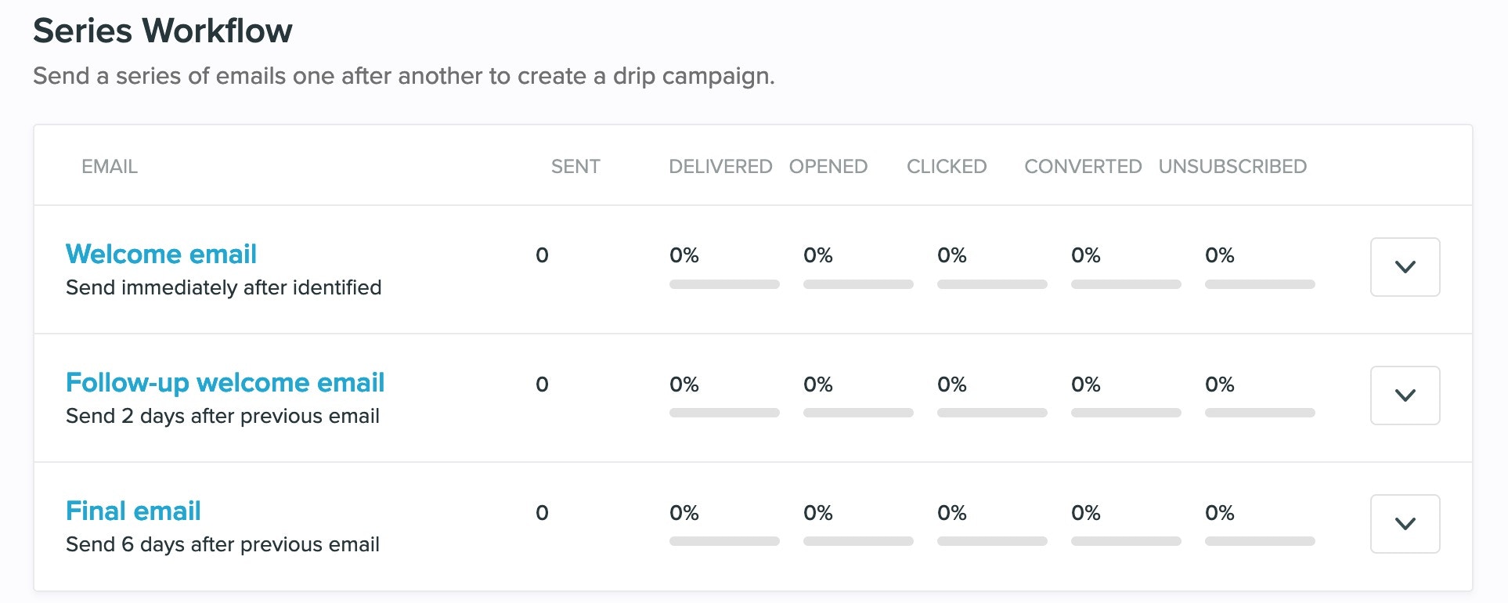This screenshot has width=1508, height=603.
Task: Click the Final email converted progress bar
Action: click(x=1126, y=541)
